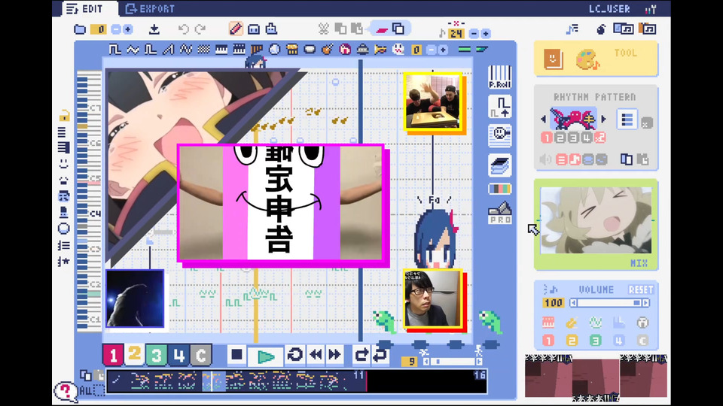Click the MIX anime thumbnail
The image size is (723, 406).
[x=596, y=220]
